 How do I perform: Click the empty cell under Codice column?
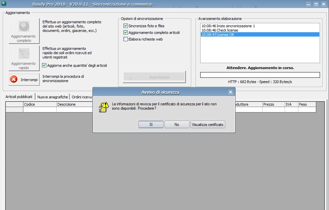coord(40,110)
